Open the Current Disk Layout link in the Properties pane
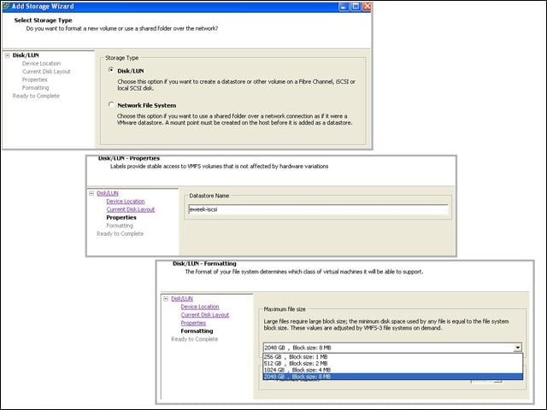 click(131, 209)
